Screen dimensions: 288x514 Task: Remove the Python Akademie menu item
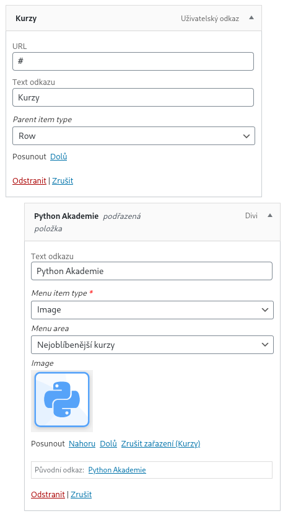click(x=48, y=494)
